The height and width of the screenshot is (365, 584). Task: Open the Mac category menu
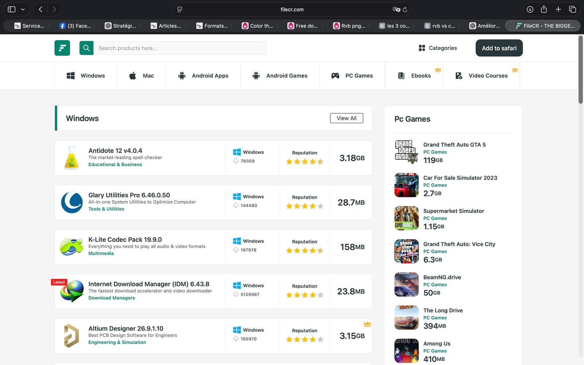(x=142, y=75)
